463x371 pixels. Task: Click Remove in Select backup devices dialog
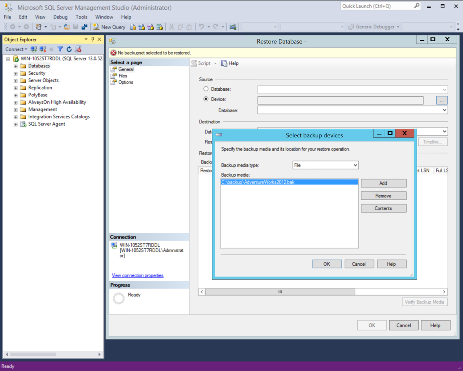(384, 196)
